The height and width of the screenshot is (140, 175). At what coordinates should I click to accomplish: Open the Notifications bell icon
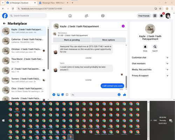pos(161,16)
